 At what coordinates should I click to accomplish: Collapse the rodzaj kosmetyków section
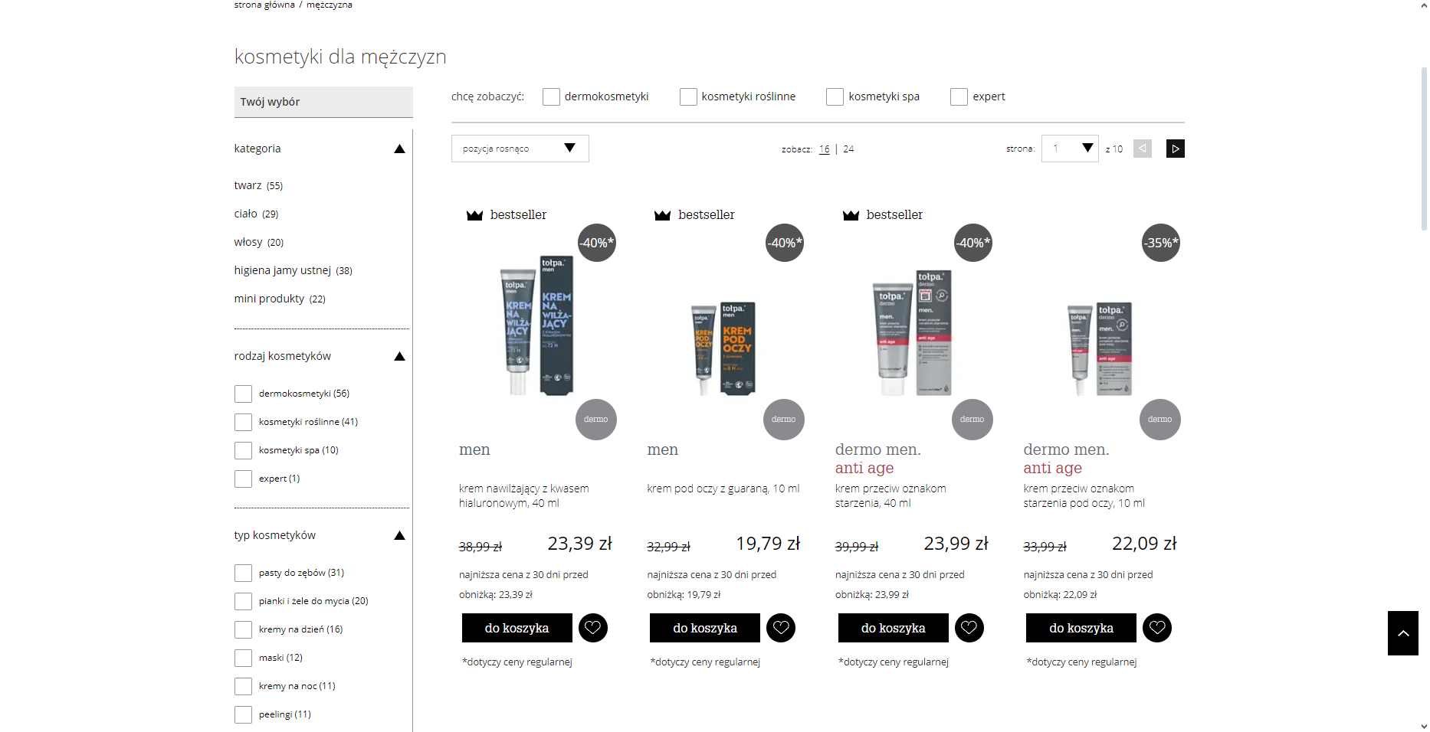[399, 356]
